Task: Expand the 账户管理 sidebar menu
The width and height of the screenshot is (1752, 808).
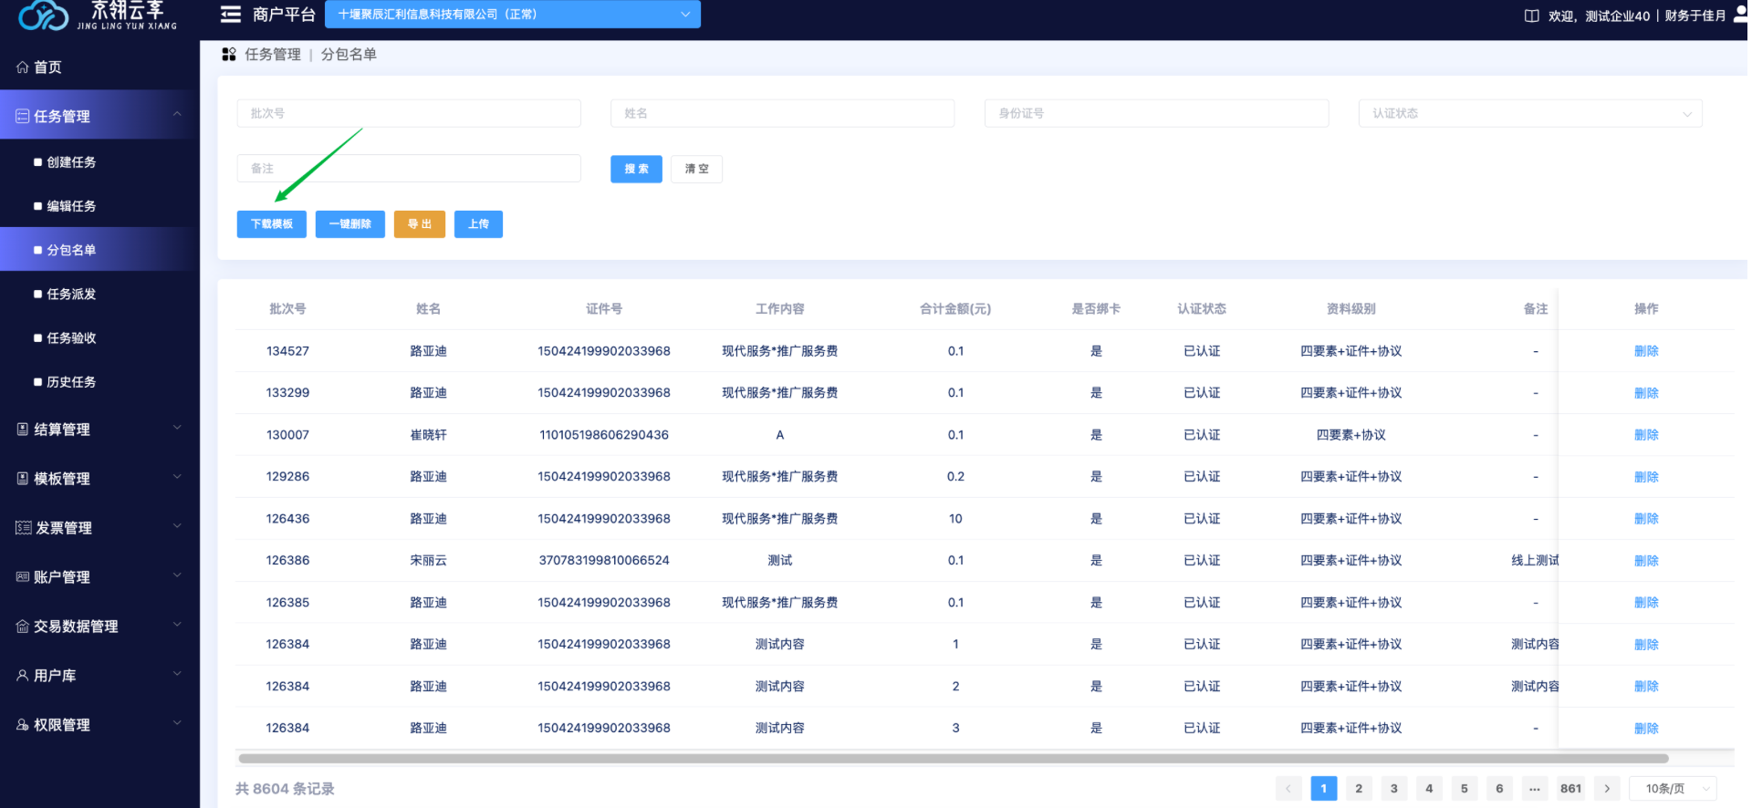Action: [99, 577]
